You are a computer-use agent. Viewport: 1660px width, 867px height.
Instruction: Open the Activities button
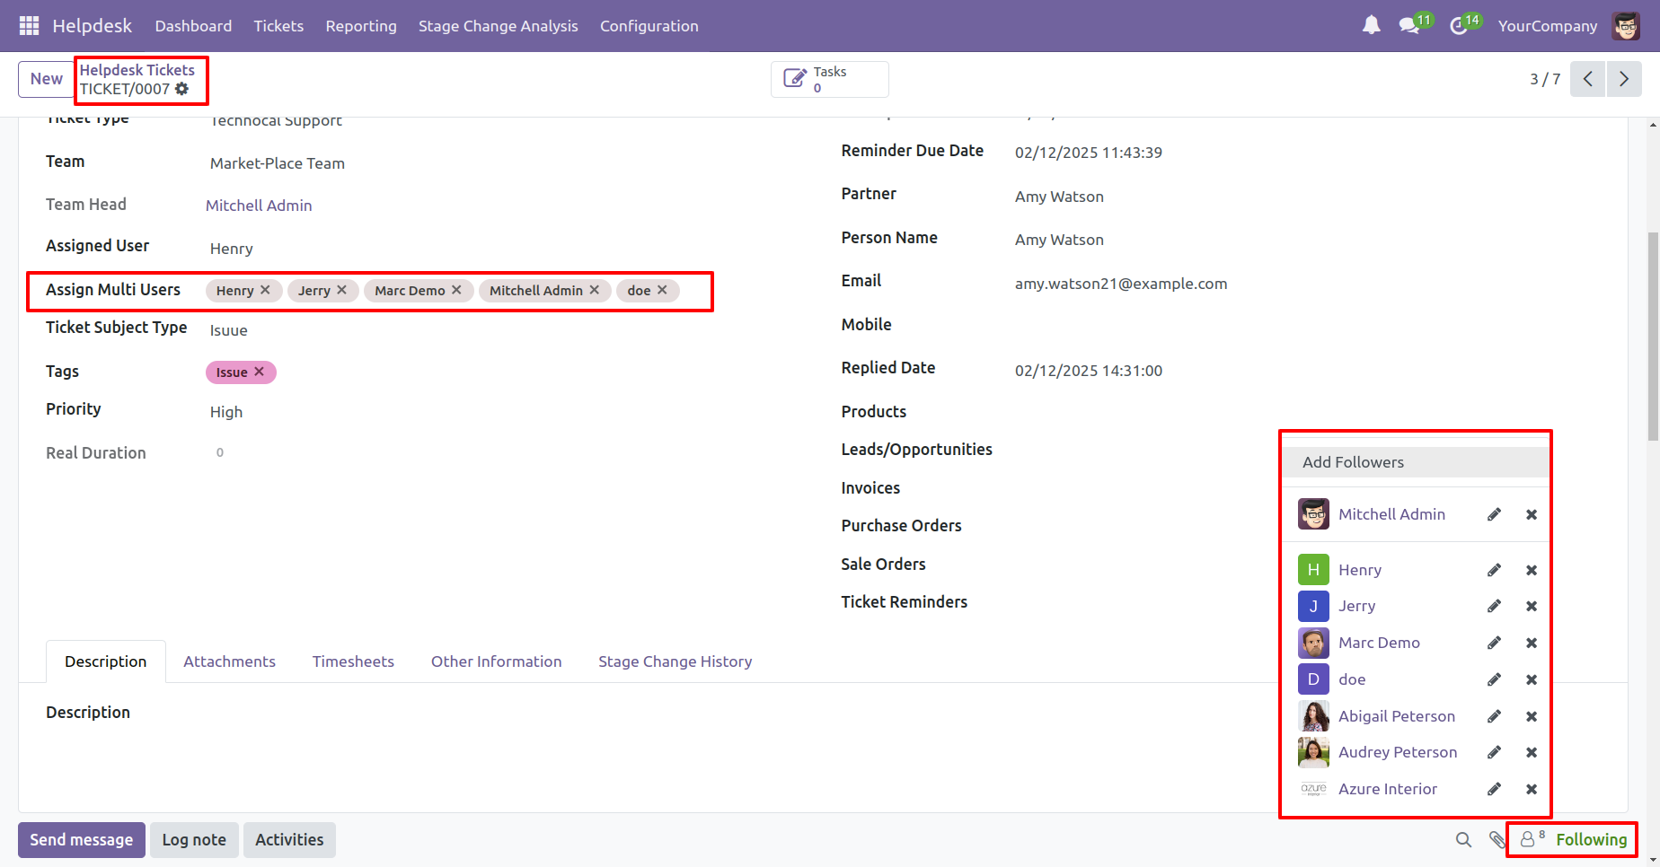pyautogui.click(x=289, y=840)
